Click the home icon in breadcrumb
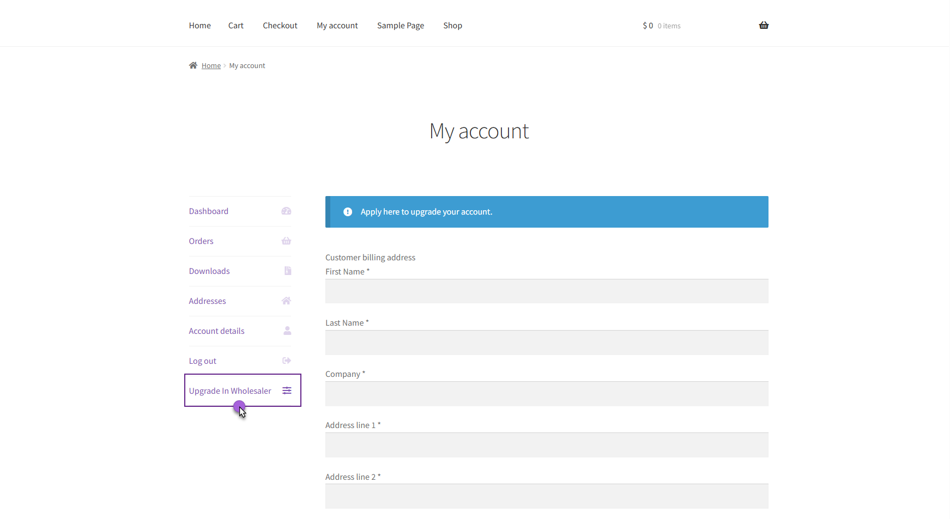Screen dimensions: 950x519 point(193,65)
